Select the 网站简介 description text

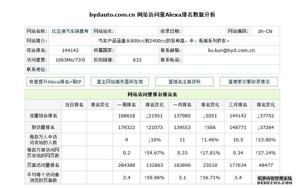coord(164,41)
